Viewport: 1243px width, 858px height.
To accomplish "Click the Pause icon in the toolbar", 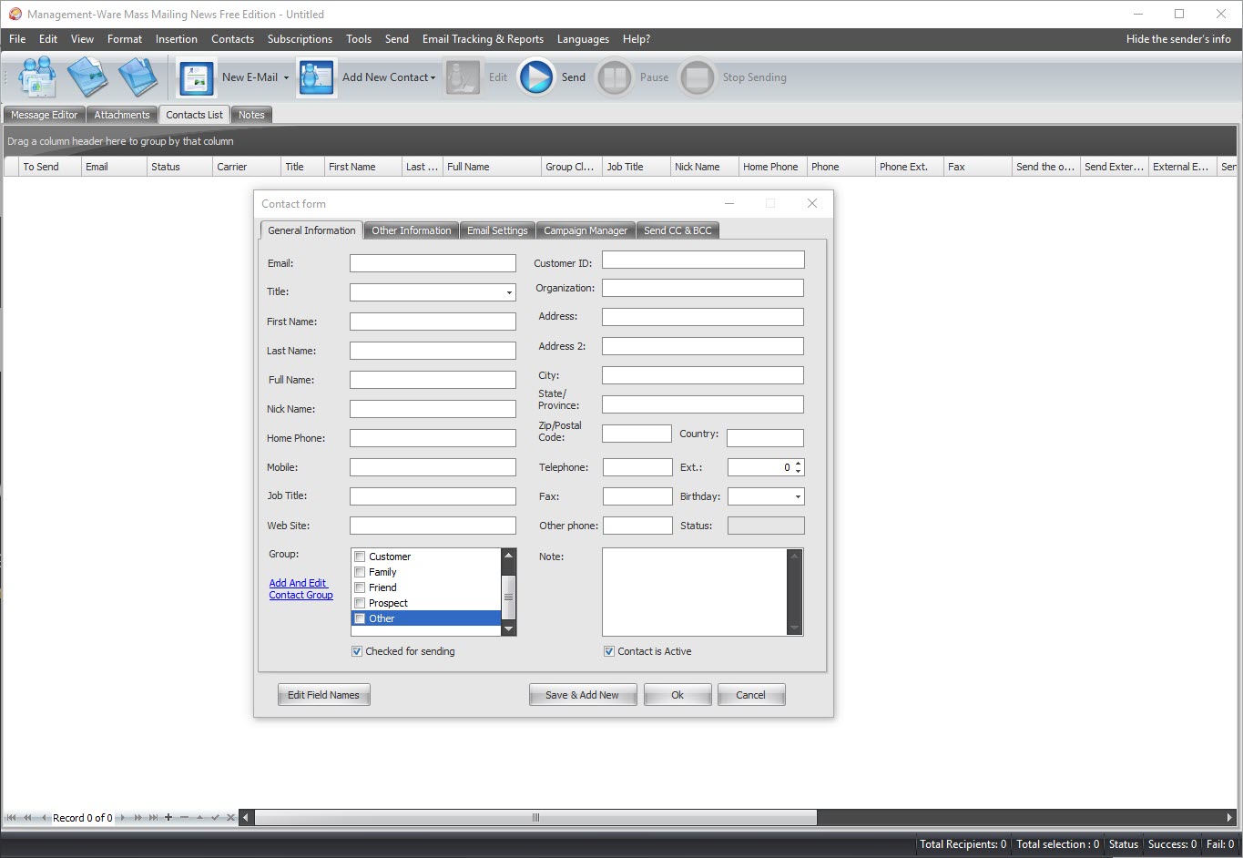I will [x=615, y=77].
